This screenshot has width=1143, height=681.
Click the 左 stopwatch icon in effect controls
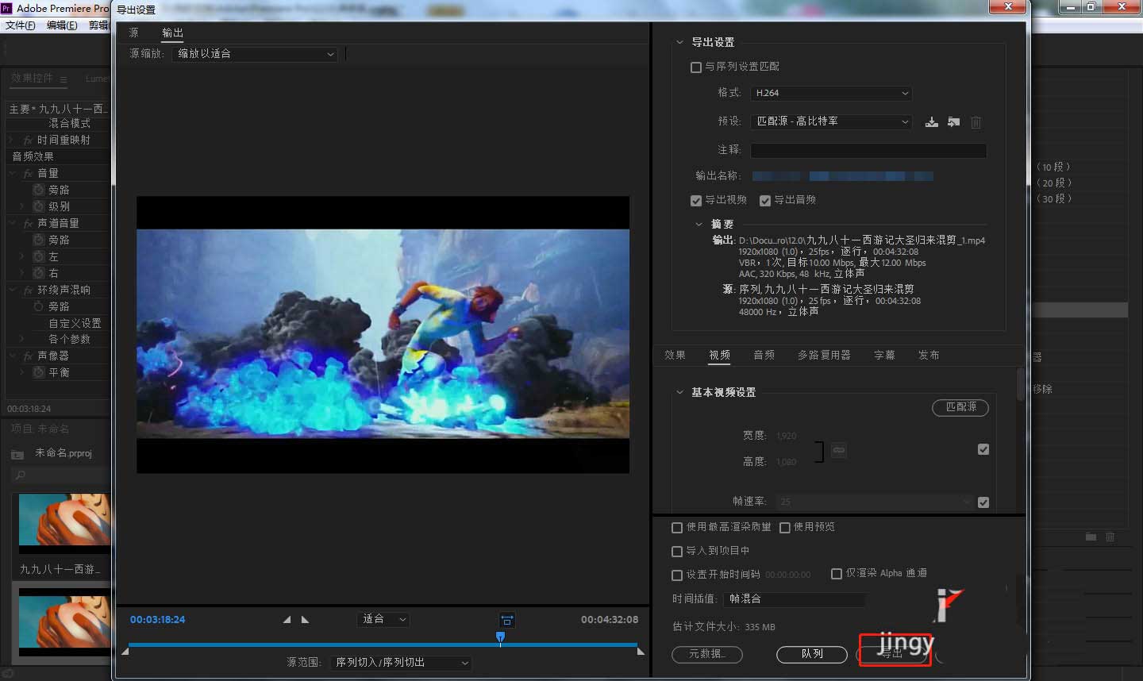38,256
